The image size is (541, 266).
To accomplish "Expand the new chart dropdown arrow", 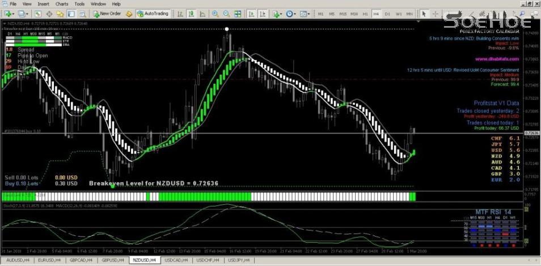I will (x=13, y=13).
